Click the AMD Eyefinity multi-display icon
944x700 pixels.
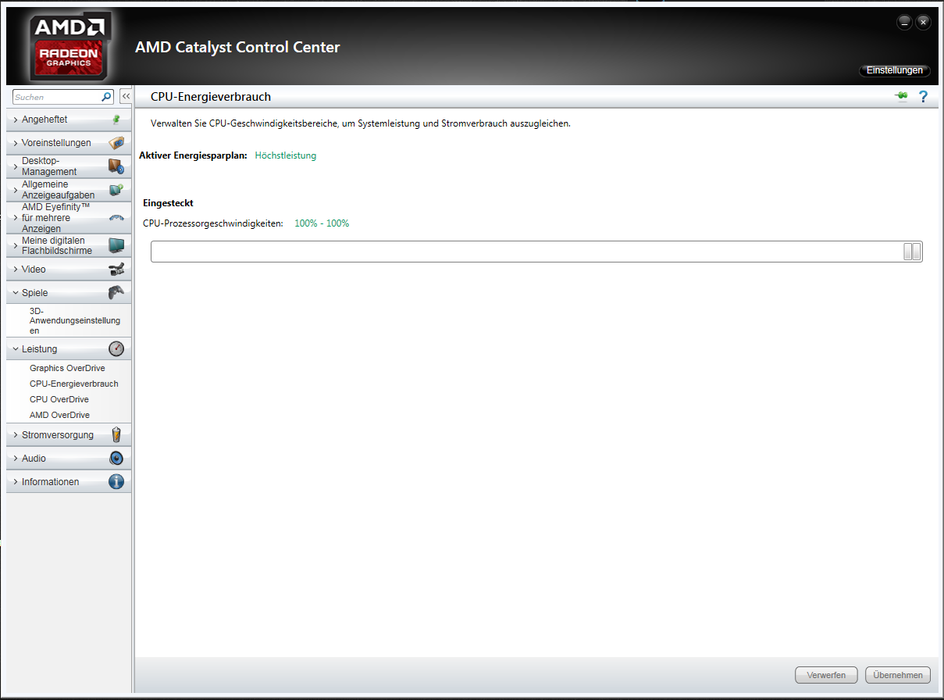116,218
